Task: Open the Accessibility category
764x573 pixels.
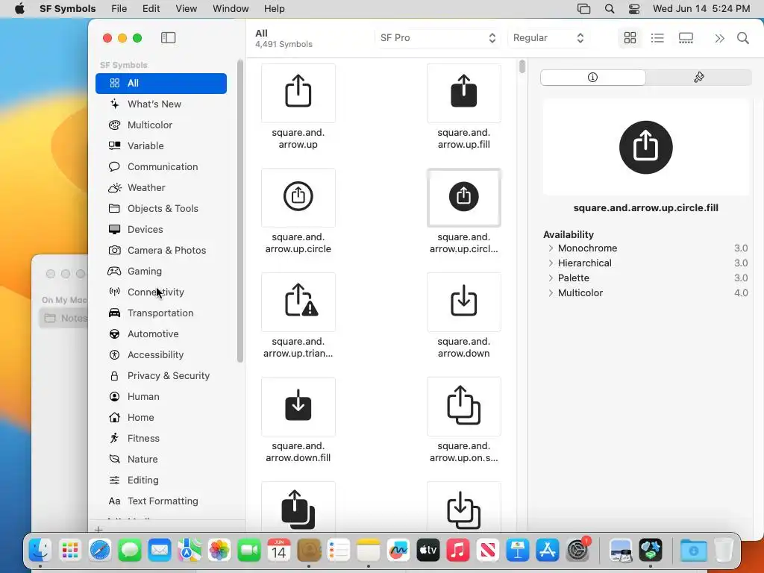Action: [x=161, y=355]
